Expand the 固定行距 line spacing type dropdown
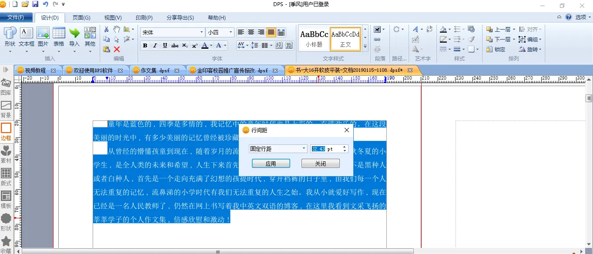The image size is (593, 254). [x=304, y=149]
